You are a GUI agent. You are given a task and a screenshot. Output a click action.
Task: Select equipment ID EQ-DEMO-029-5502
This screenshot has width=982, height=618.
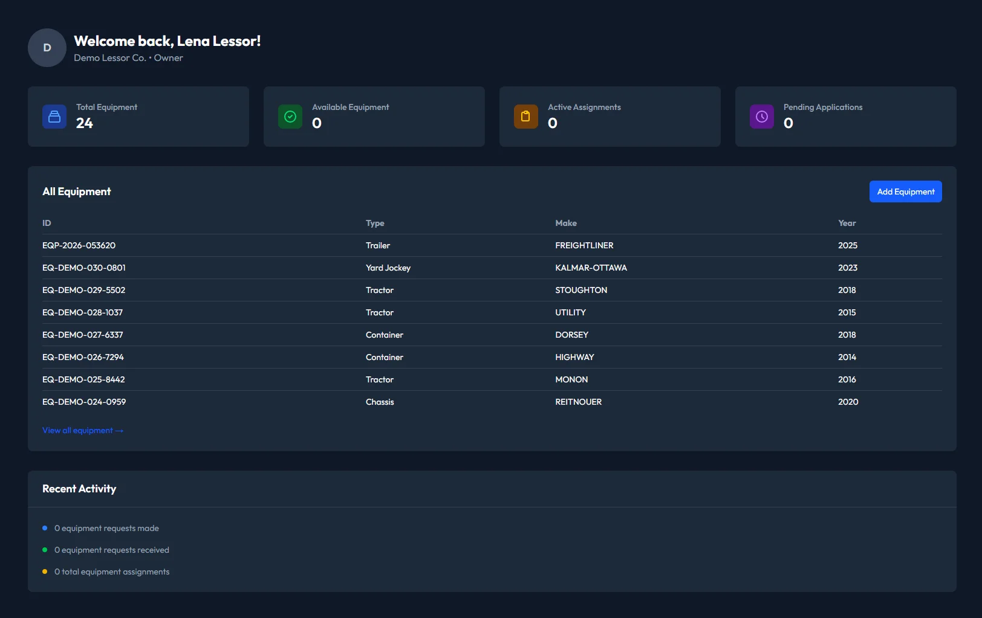coord(83,290)
